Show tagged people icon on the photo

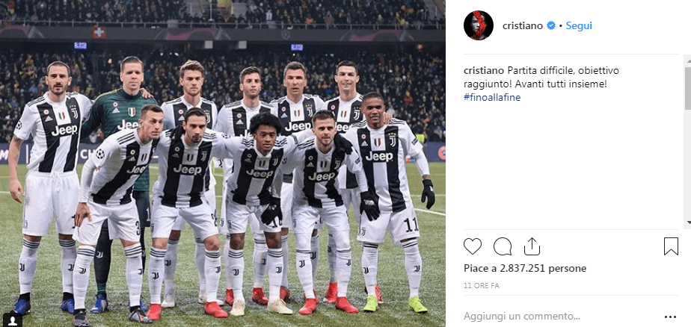coord(13,319)
